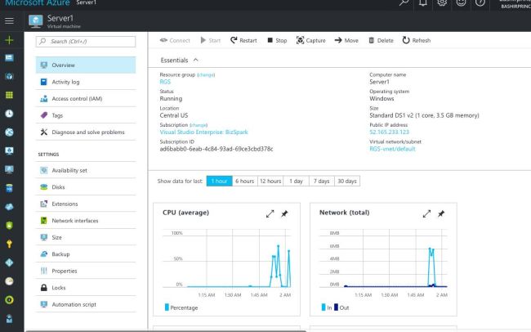Viewport: 531px width, 332px height.
Task: Open Tags menu item
Action: [x=86, y=115]
